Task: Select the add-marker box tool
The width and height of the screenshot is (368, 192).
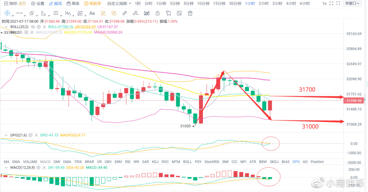Action: [80, 13]
